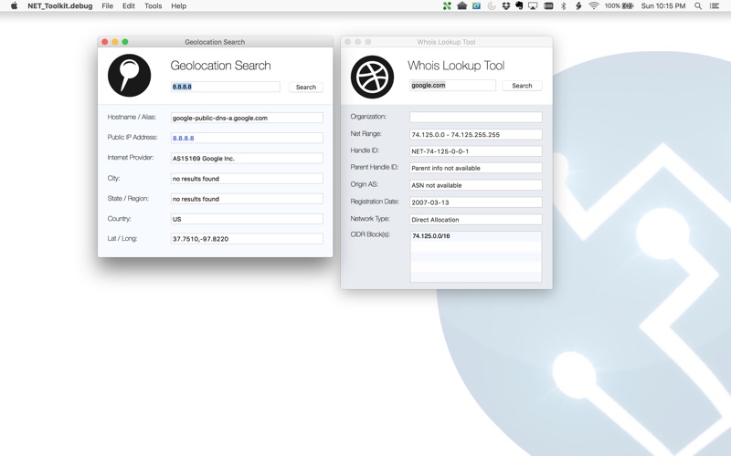The image size is (731, 456).
Task: Click the Whois Lookup Tool title bar
Action: pos(446,42)
